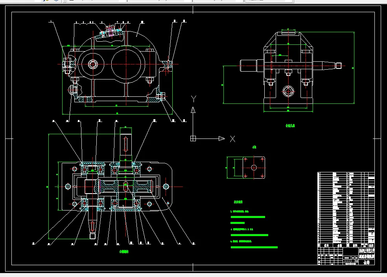This screenshot has height=277, width=387.
Task: Select the inspection cover bolt atop the front view
Action: tap(111, 31)
